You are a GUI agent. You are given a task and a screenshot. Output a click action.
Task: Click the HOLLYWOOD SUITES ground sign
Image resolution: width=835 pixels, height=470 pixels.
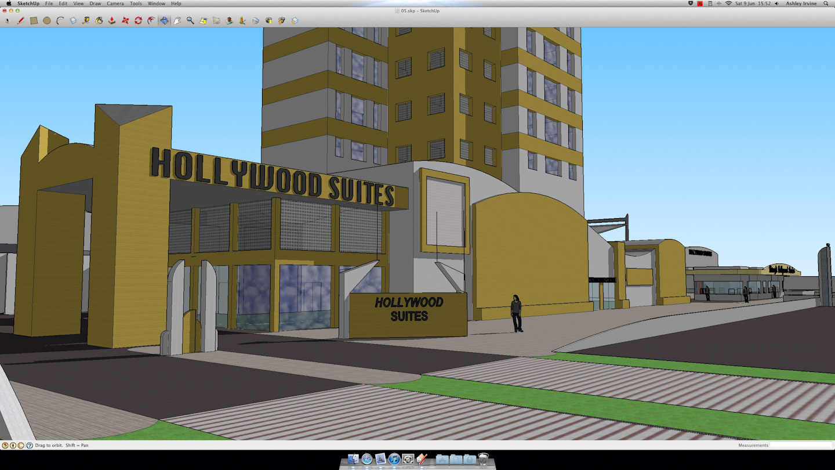coord(408,314)
